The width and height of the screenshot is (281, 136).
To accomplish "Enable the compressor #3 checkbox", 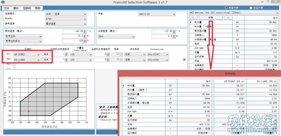I will pos(14,64).
